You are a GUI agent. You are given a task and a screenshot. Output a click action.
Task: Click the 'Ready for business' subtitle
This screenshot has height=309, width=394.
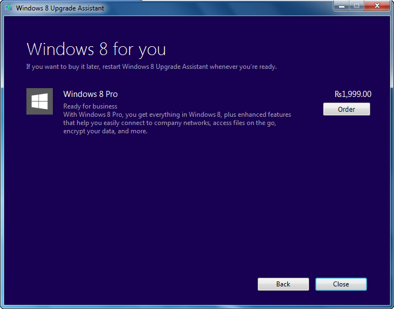pyautogui.click(x=90, y=106)
